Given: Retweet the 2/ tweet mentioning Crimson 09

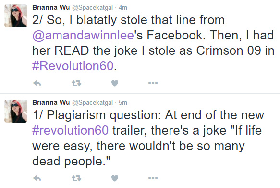Looking at the screenshot, I should [x=76, y=83].
